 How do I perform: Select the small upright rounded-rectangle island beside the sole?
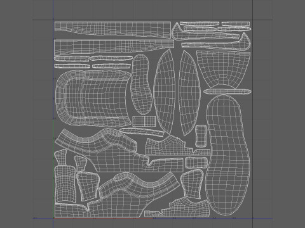(201, 136)
